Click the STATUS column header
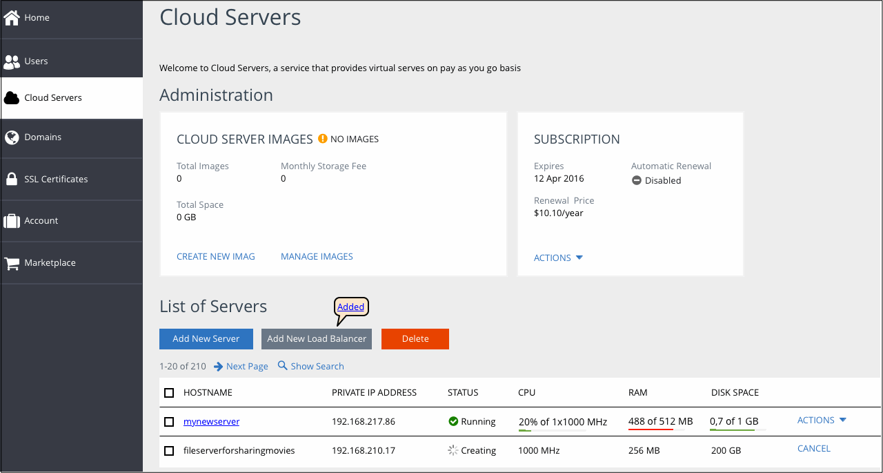 click(x=463, y=392)
